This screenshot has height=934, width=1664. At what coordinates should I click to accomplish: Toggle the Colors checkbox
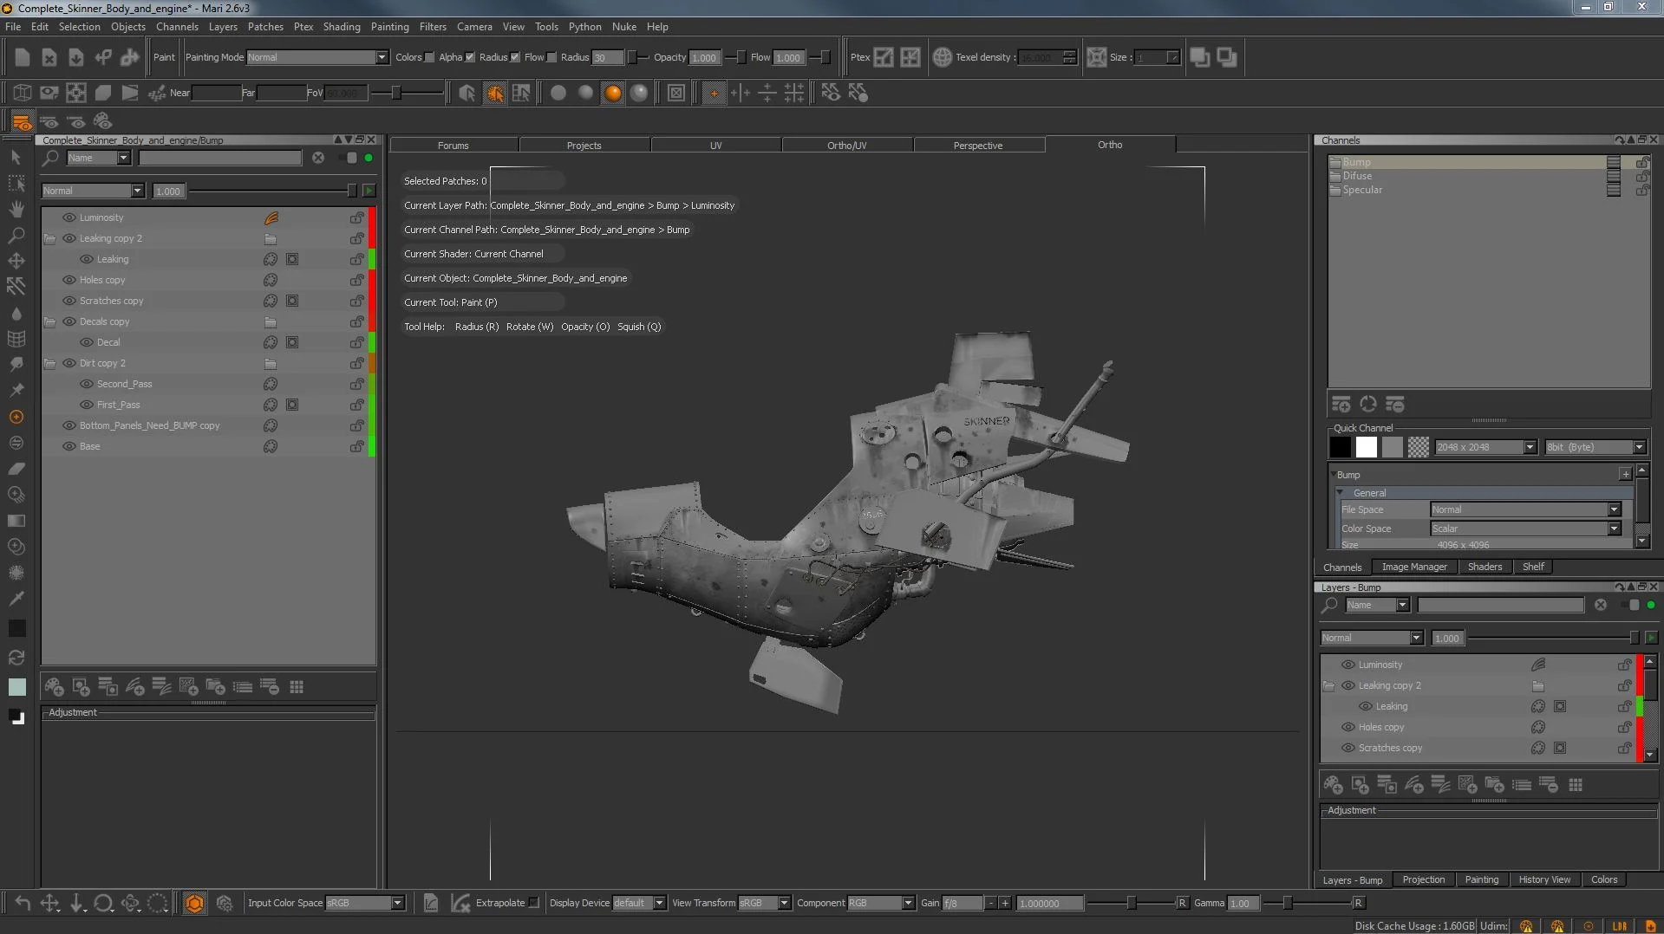coord(429,57)
